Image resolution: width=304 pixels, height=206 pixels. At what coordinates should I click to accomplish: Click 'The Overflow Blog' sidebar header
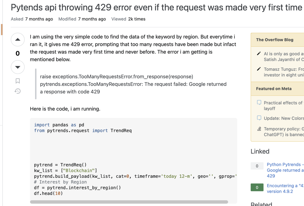[x=275, y=40]
